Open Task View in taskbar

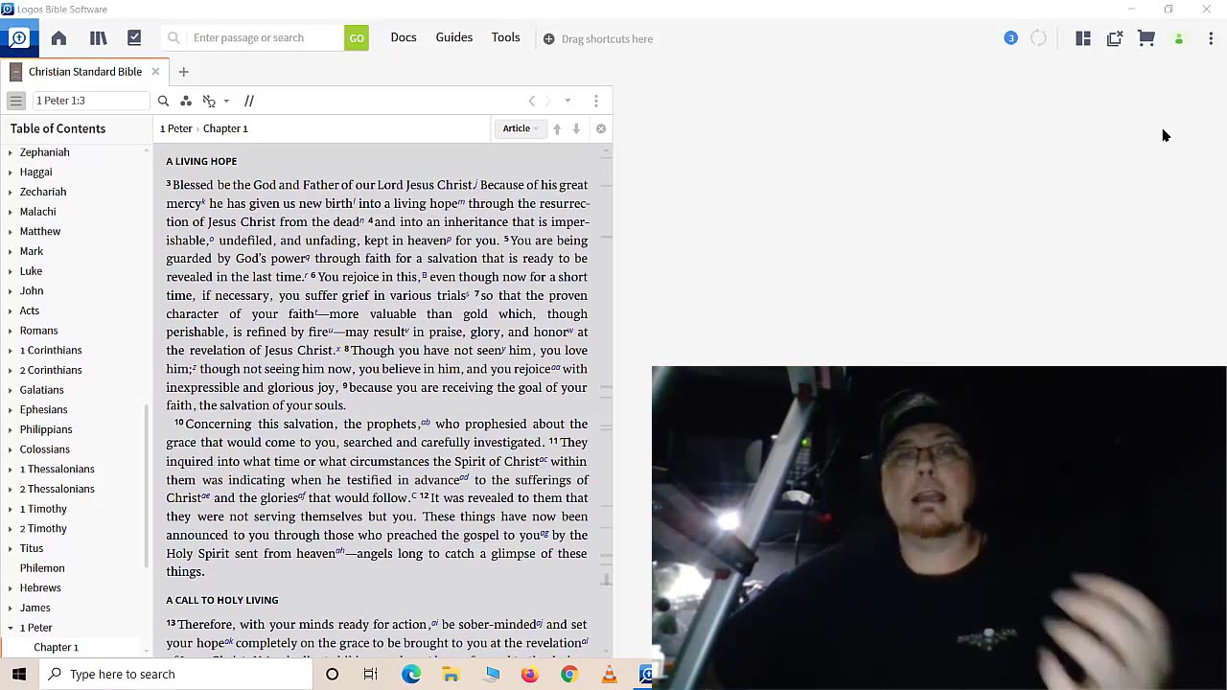371,675
